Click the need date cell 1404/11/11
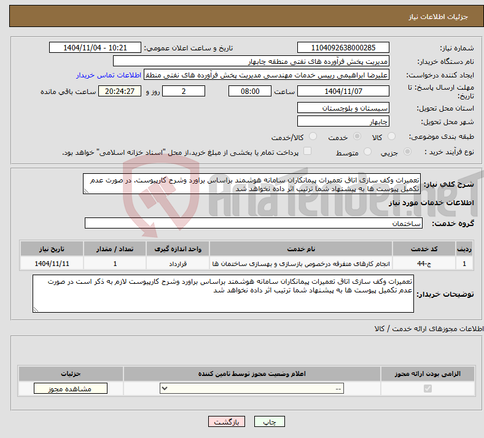484x438 pixels. [52, 264]
